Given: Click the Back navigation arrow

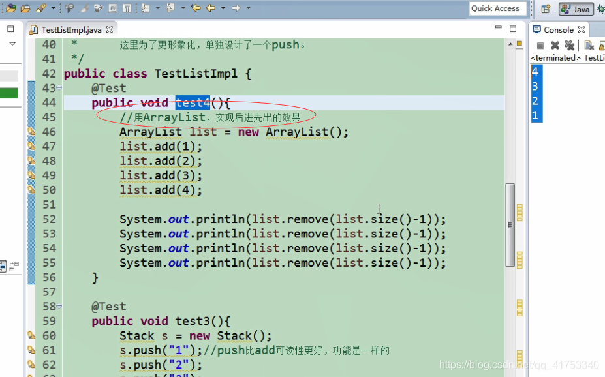Looking at the screenshot, I should pyautogui.click(x=211, y=8).
